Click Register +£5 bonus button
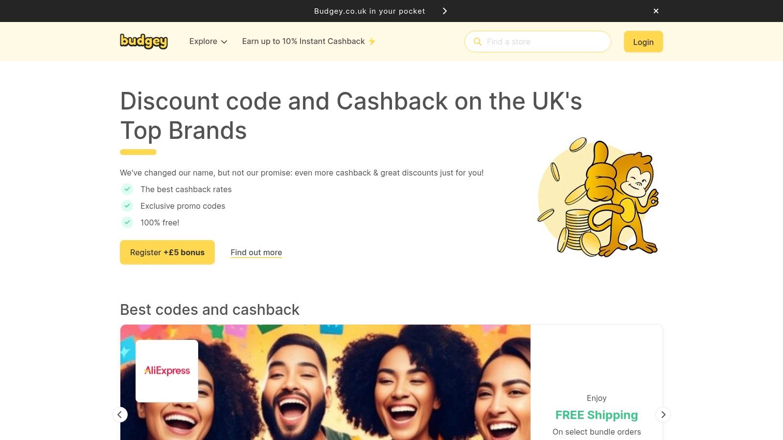This screenshot has height=440, width=783. 167,252
